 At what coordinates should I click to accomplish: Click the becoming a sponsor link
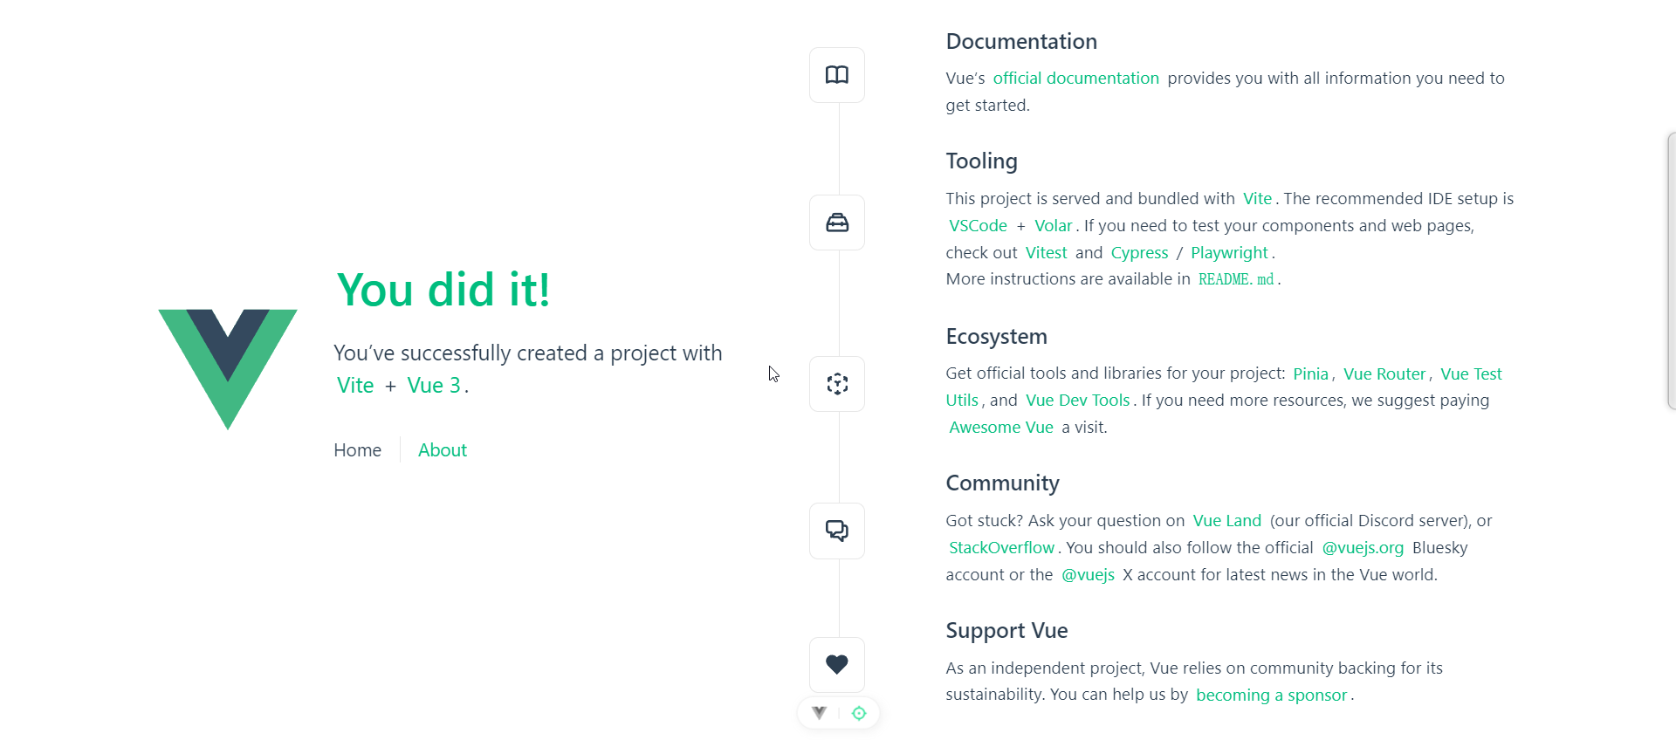(1272, 695)
